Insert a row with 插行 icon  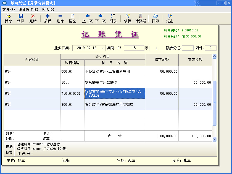48,18
